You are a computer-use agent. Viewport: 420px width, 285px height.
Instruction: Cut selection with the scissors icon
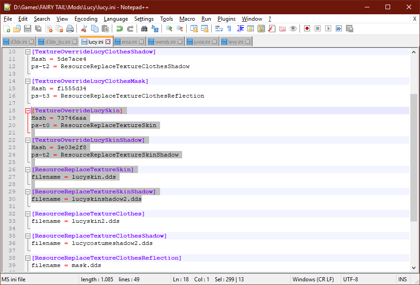(84, 29)
